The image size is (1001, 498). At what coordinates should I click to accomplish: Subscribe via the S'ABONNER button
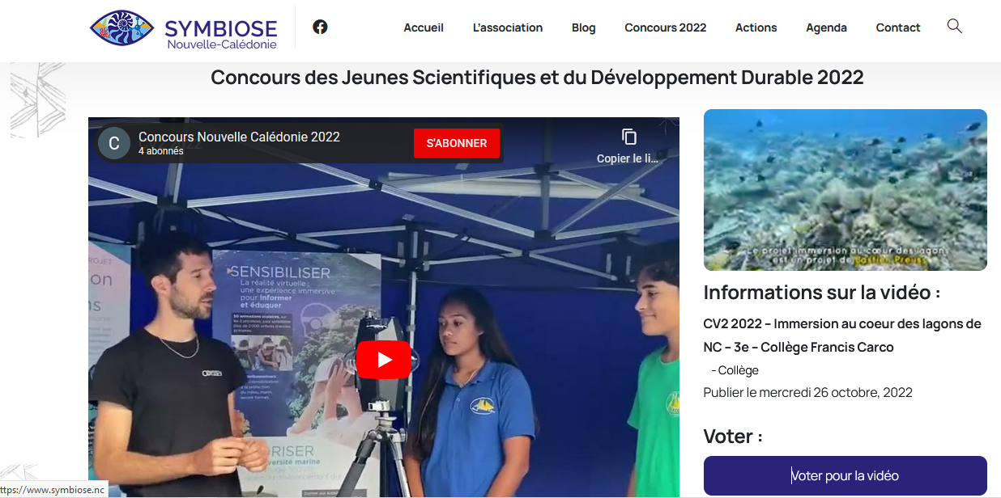[457, 143]
